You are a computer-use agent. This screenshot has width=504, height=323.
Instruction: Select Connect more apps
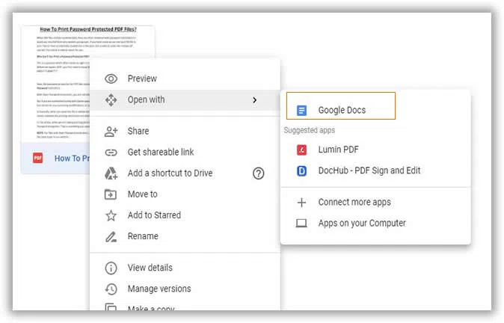[375, 203]
